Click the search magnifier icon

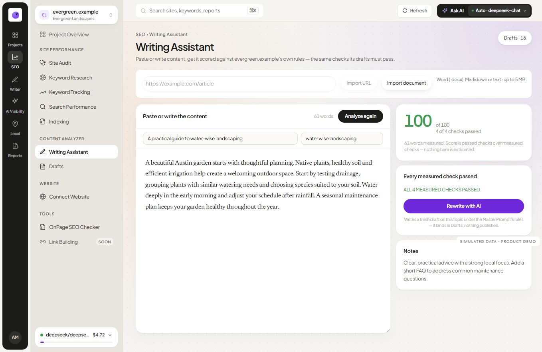tap(143, 11)
